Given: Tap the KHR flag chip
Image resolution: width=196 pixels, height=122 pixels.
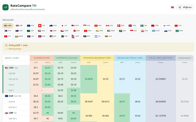Looking at the screenshot, I should point(42,36).
